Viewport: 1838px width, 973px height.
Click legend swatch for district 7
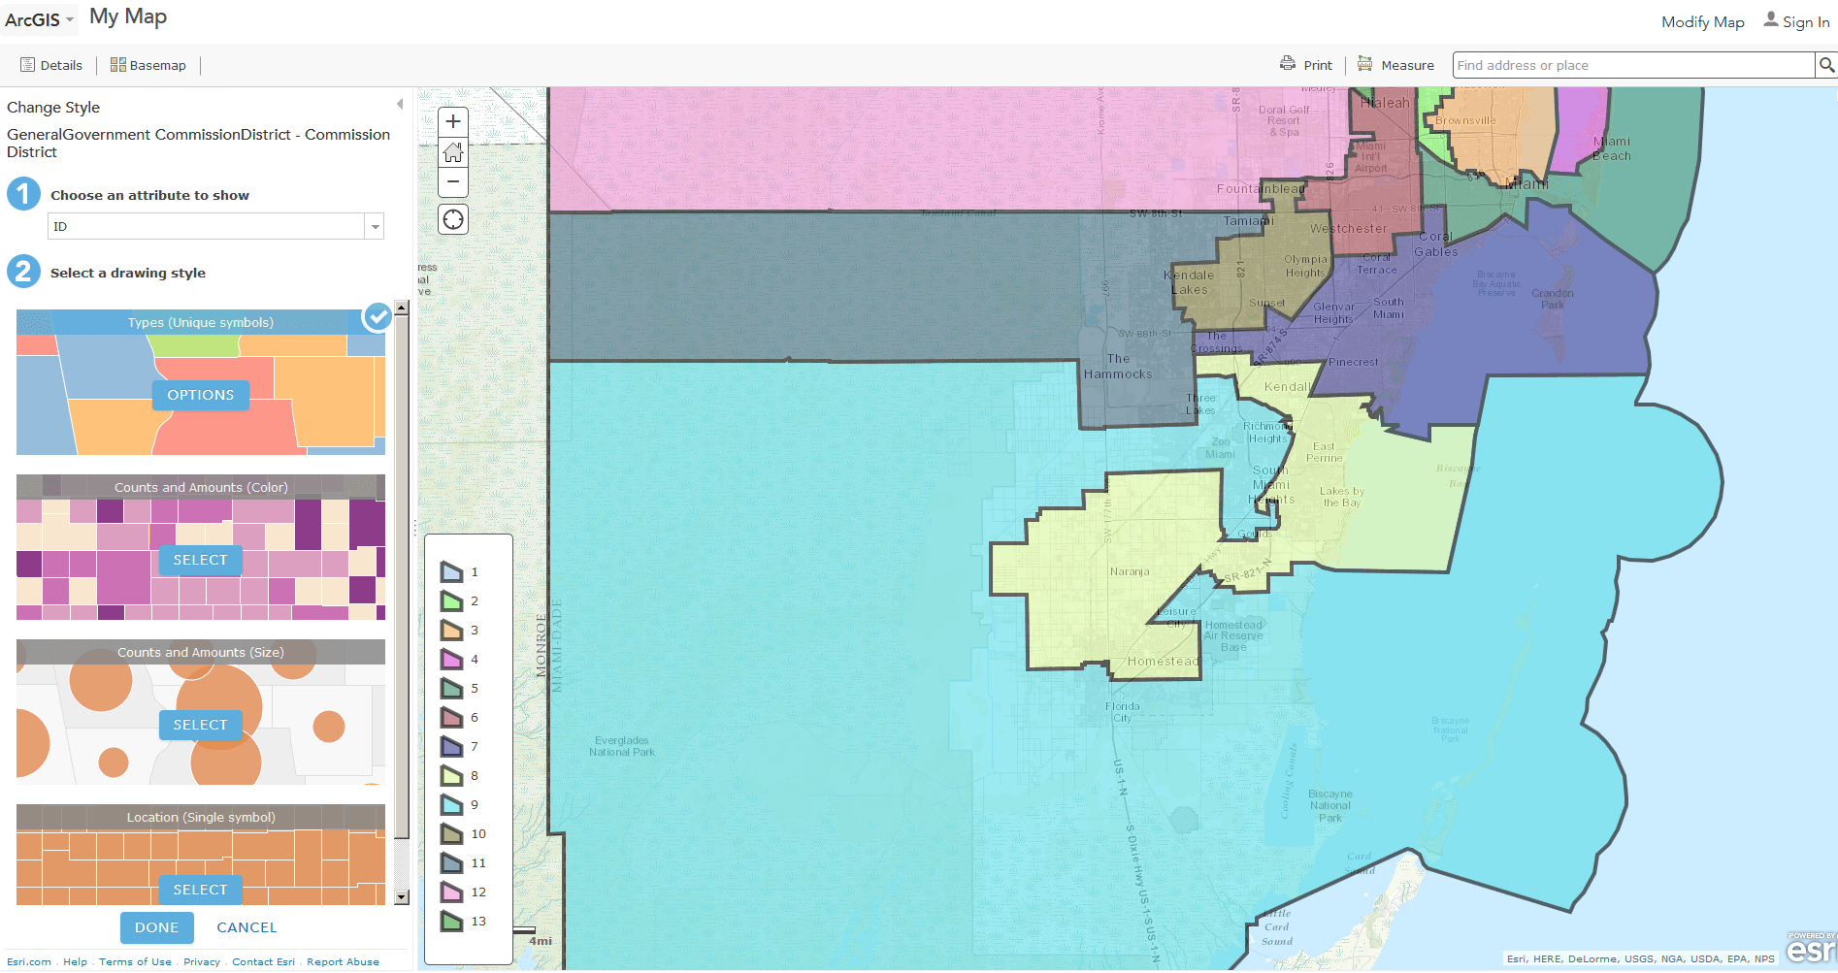point(451,746)
